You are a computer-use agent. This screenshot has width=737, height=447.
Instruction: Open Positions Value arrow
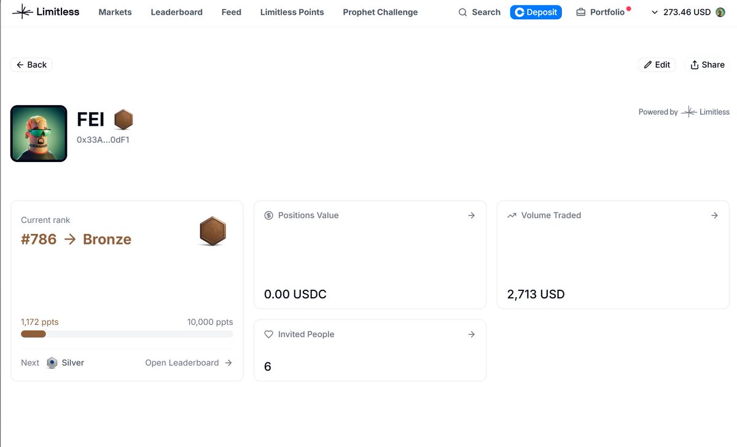click(471, 216)
